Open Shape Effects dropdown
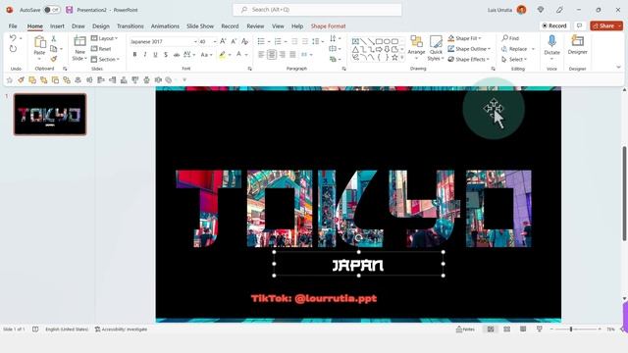 pos(469,59)
